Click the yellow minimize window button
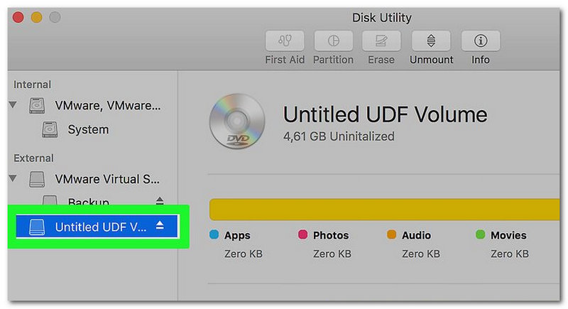This screenshot has height=309, width=568. pos(37,17)
